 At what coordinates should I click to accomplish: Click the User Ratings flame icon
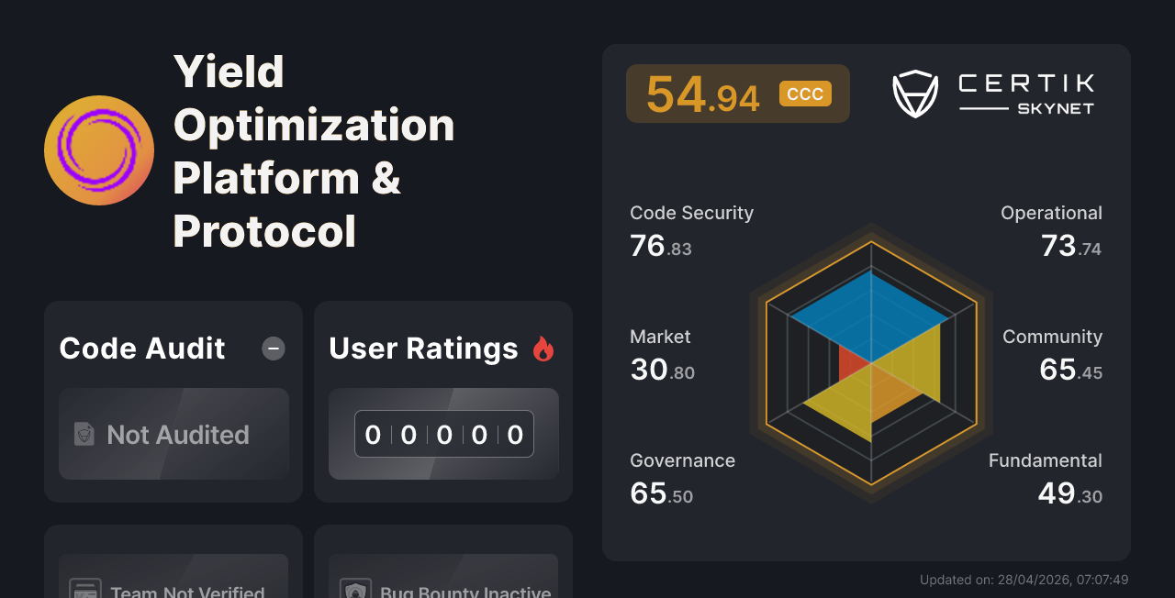pyautogui.click(x=543, y=349)
